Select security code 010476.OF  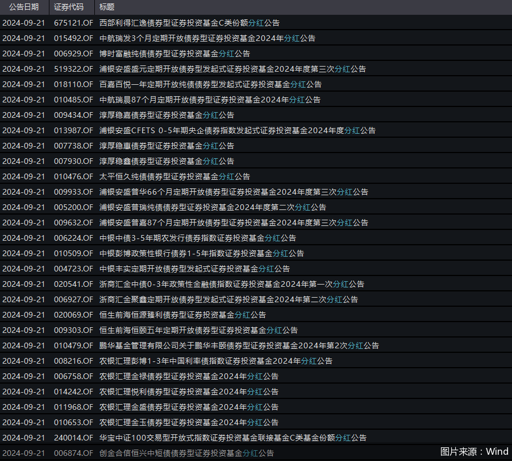73,176
